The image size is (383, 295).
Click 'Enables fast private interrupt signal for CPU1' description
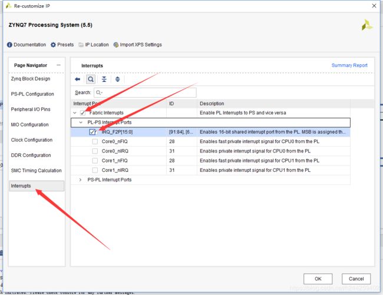[x=259, y=161]
